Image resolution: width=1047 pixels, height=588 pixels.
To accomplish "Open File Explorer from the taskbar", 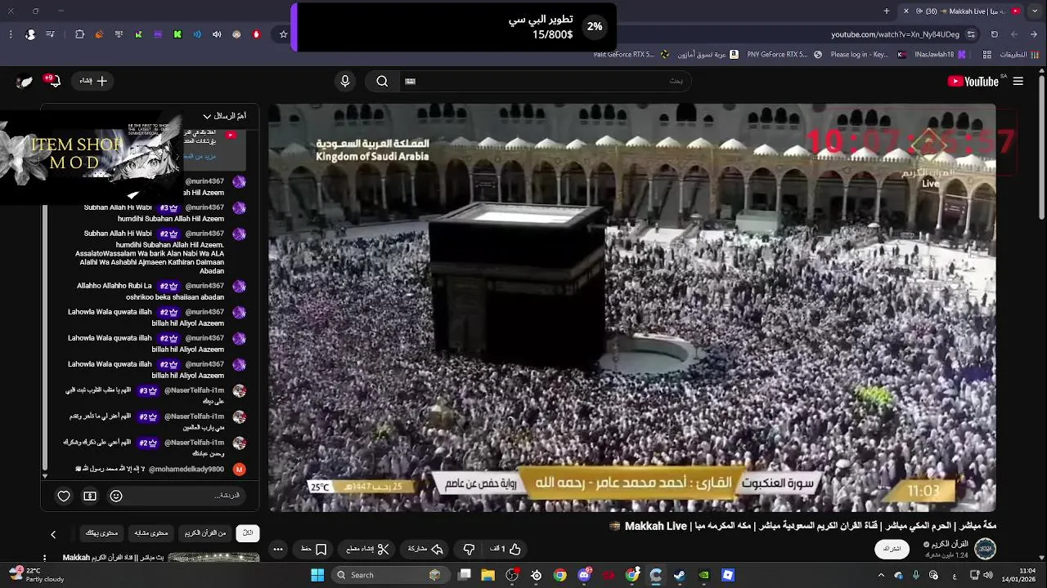I will [488, 575].
